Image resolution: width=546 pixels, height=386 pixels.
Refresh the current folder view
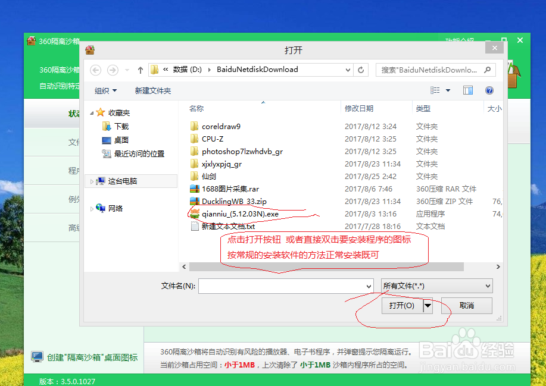tap(361, 70)
